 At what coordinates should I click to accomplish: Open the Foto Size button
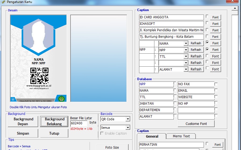coord(112,147)
